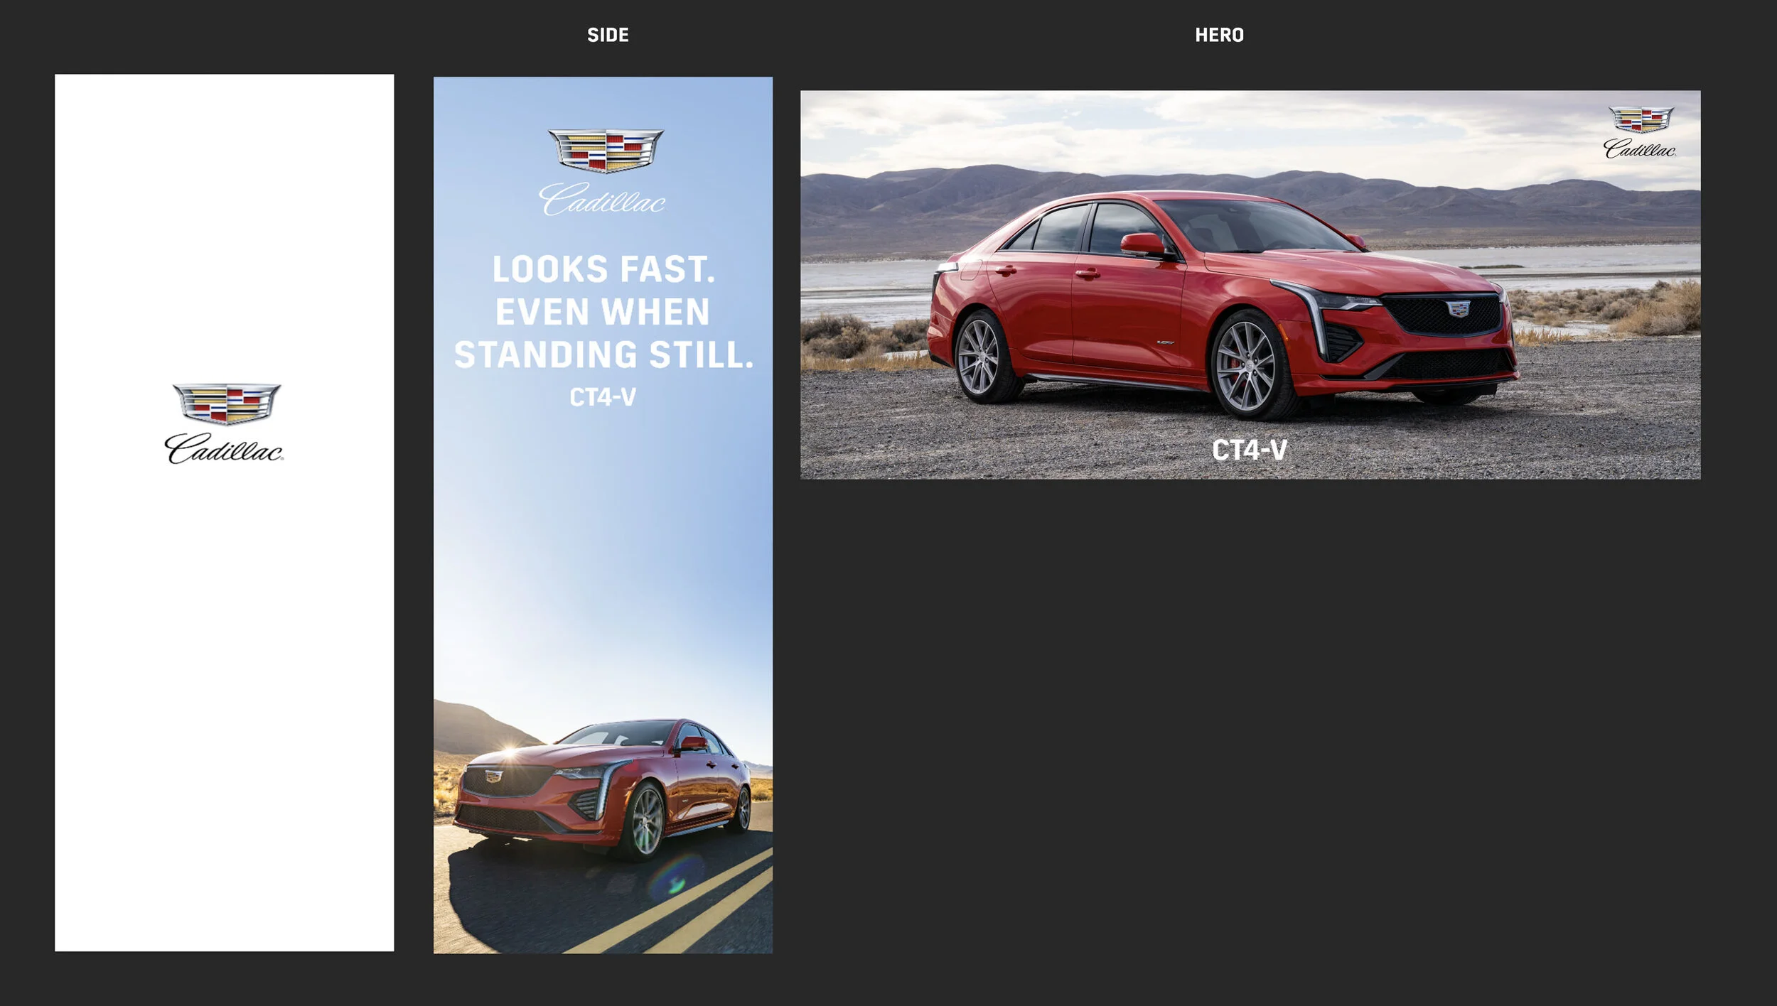Click the Cadillac crest on the white panel
This screenshot has width=1777, height=1006.
coord(227,404)
